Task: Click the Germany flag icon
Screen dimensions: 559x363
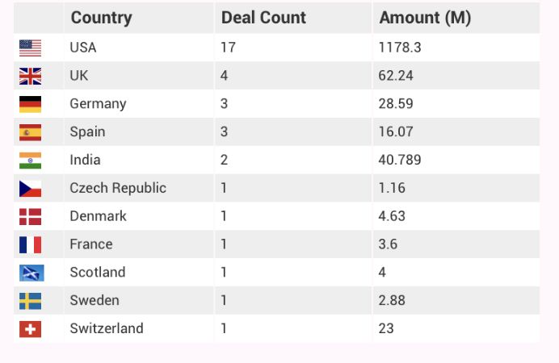Action: pyautogui.click(x=30, y=104)
